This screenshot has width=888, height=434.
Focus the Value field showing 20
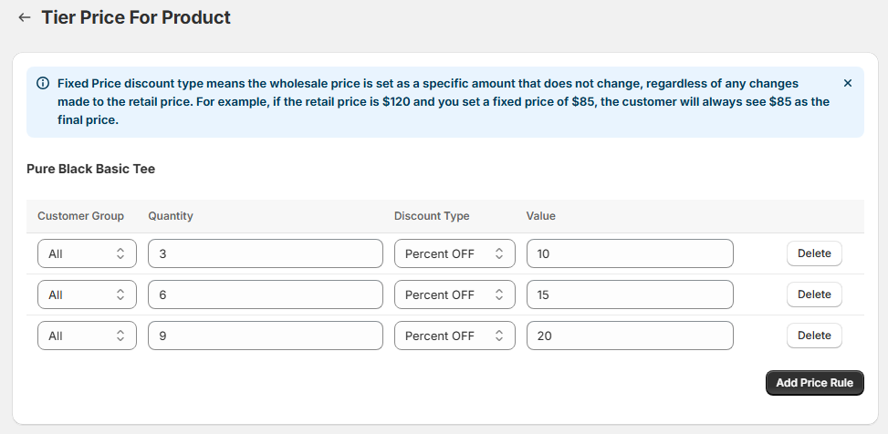coord(630,336)
